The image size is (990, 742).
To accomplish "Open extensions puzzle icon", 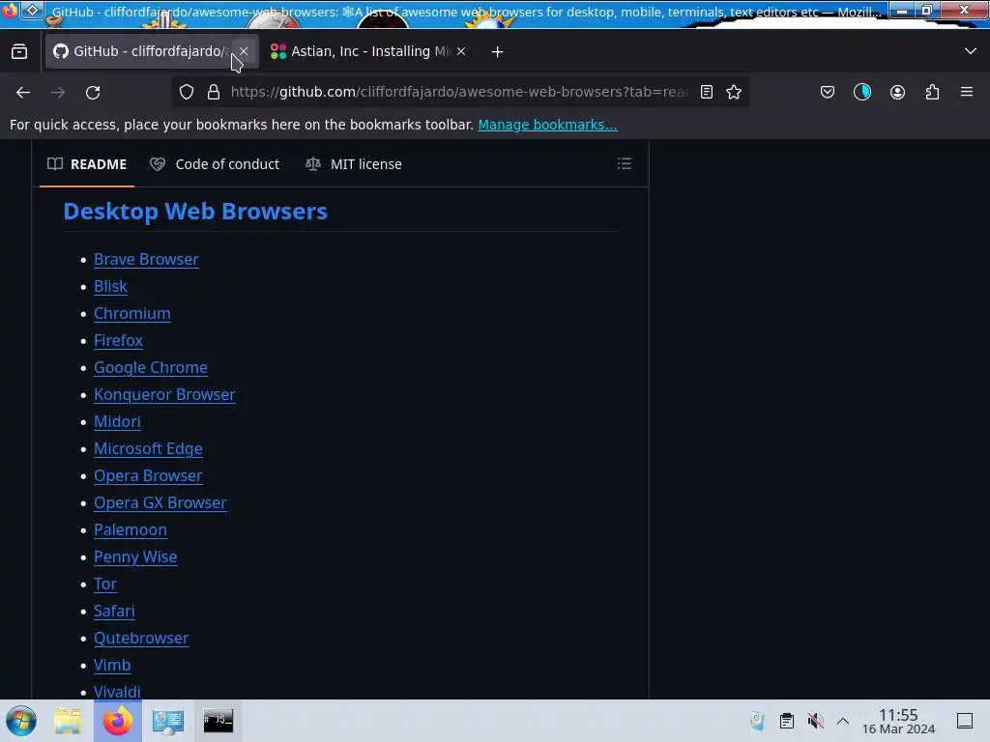I will (x=932, y=92).
